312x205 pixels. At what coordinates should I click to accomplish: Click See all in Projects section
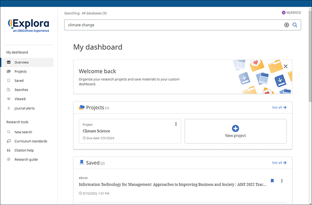coord(279,108)
